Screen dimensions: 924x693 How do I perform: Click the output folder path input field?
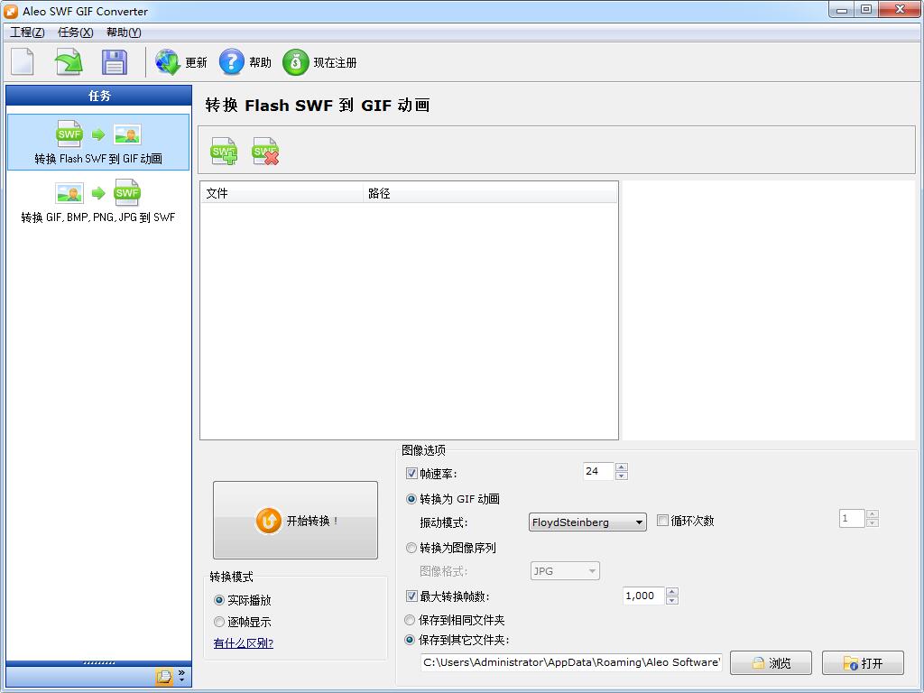point(570,662)
